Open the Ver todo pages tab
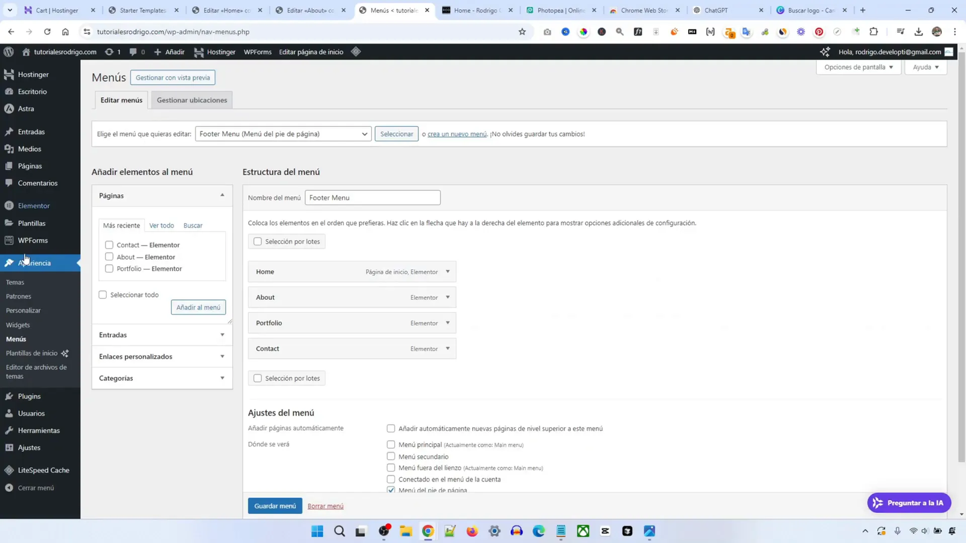 pyautogui.click(x=161, y=225)
